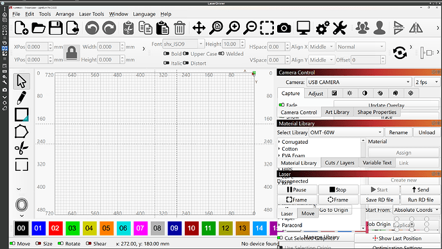This screenshot has width=442, height=249.
Task: Click the Mirror horizontal triangles icon
Action: (416, 28)
